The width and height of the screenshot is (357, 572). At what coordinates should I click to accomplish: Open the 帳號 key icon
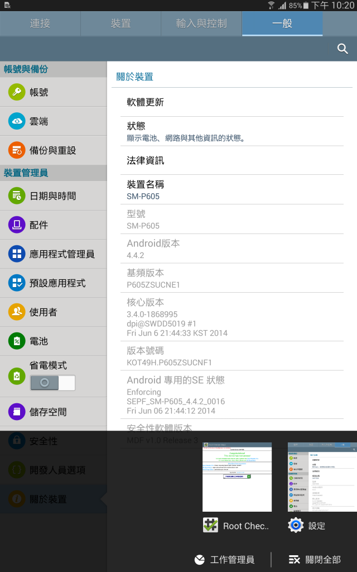(17, 92)
